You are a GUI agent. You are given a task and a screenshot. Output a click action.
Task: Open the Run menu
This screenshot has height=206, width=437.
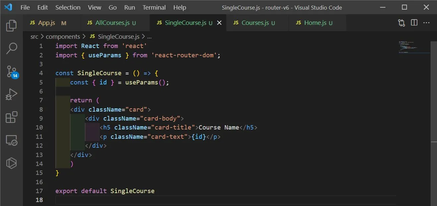point(130,7)
